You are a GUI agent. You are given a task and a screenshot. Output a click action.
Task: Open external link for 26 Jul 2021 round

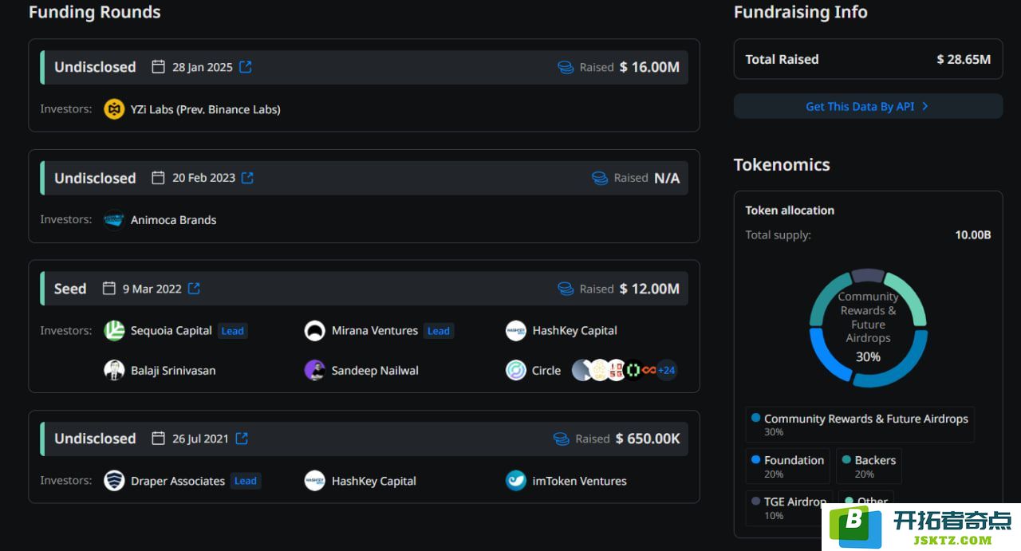coord(242,439)
